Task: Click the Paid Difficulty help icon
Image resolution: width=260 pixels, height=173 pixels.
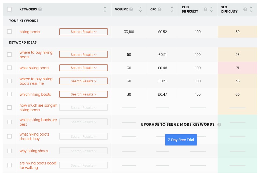Action: click(205, 9)
